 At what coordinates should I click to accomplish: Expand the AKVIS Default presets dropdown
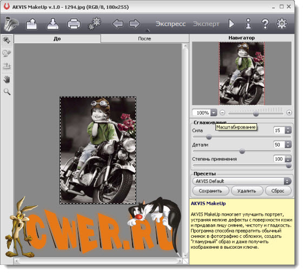(242, 181)
